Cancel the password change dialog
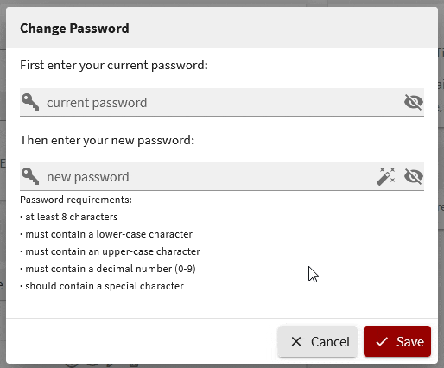This screenshot has width=444, height=368. tap(318, 341)
